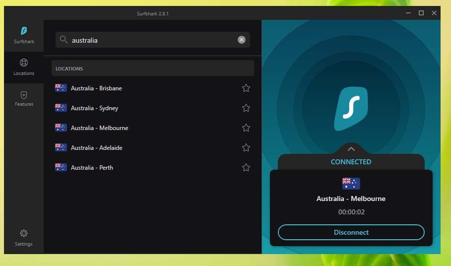Click the Perth row Australian flag
The image size is (451, 266).
[61, 167]
